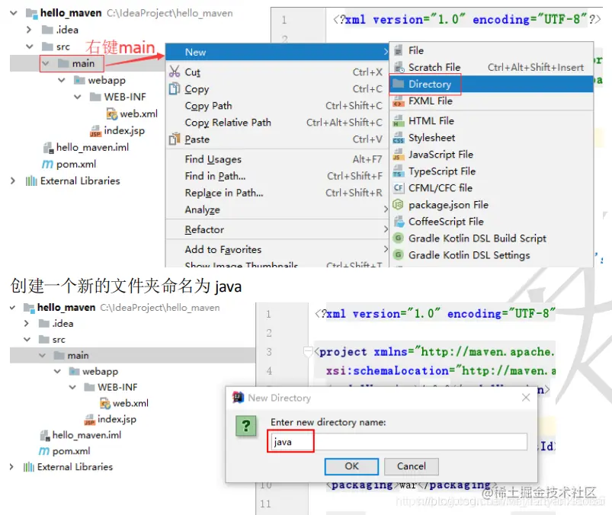612x515 pixels.
Task: Click the index.jsp file icon in upper tree
Action: click(x=95, y=131)
